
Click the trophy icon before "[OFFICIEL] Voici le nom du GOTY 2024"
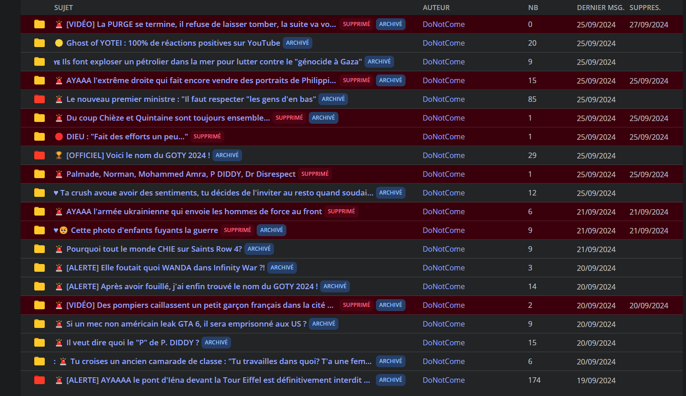click(59, 155)
